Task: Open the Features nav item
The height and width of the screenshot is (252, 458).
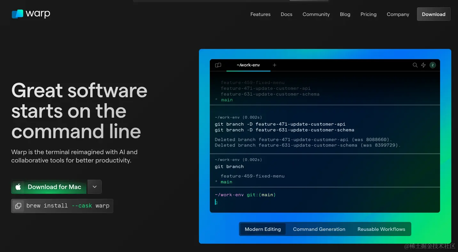Action: point(260,14)
